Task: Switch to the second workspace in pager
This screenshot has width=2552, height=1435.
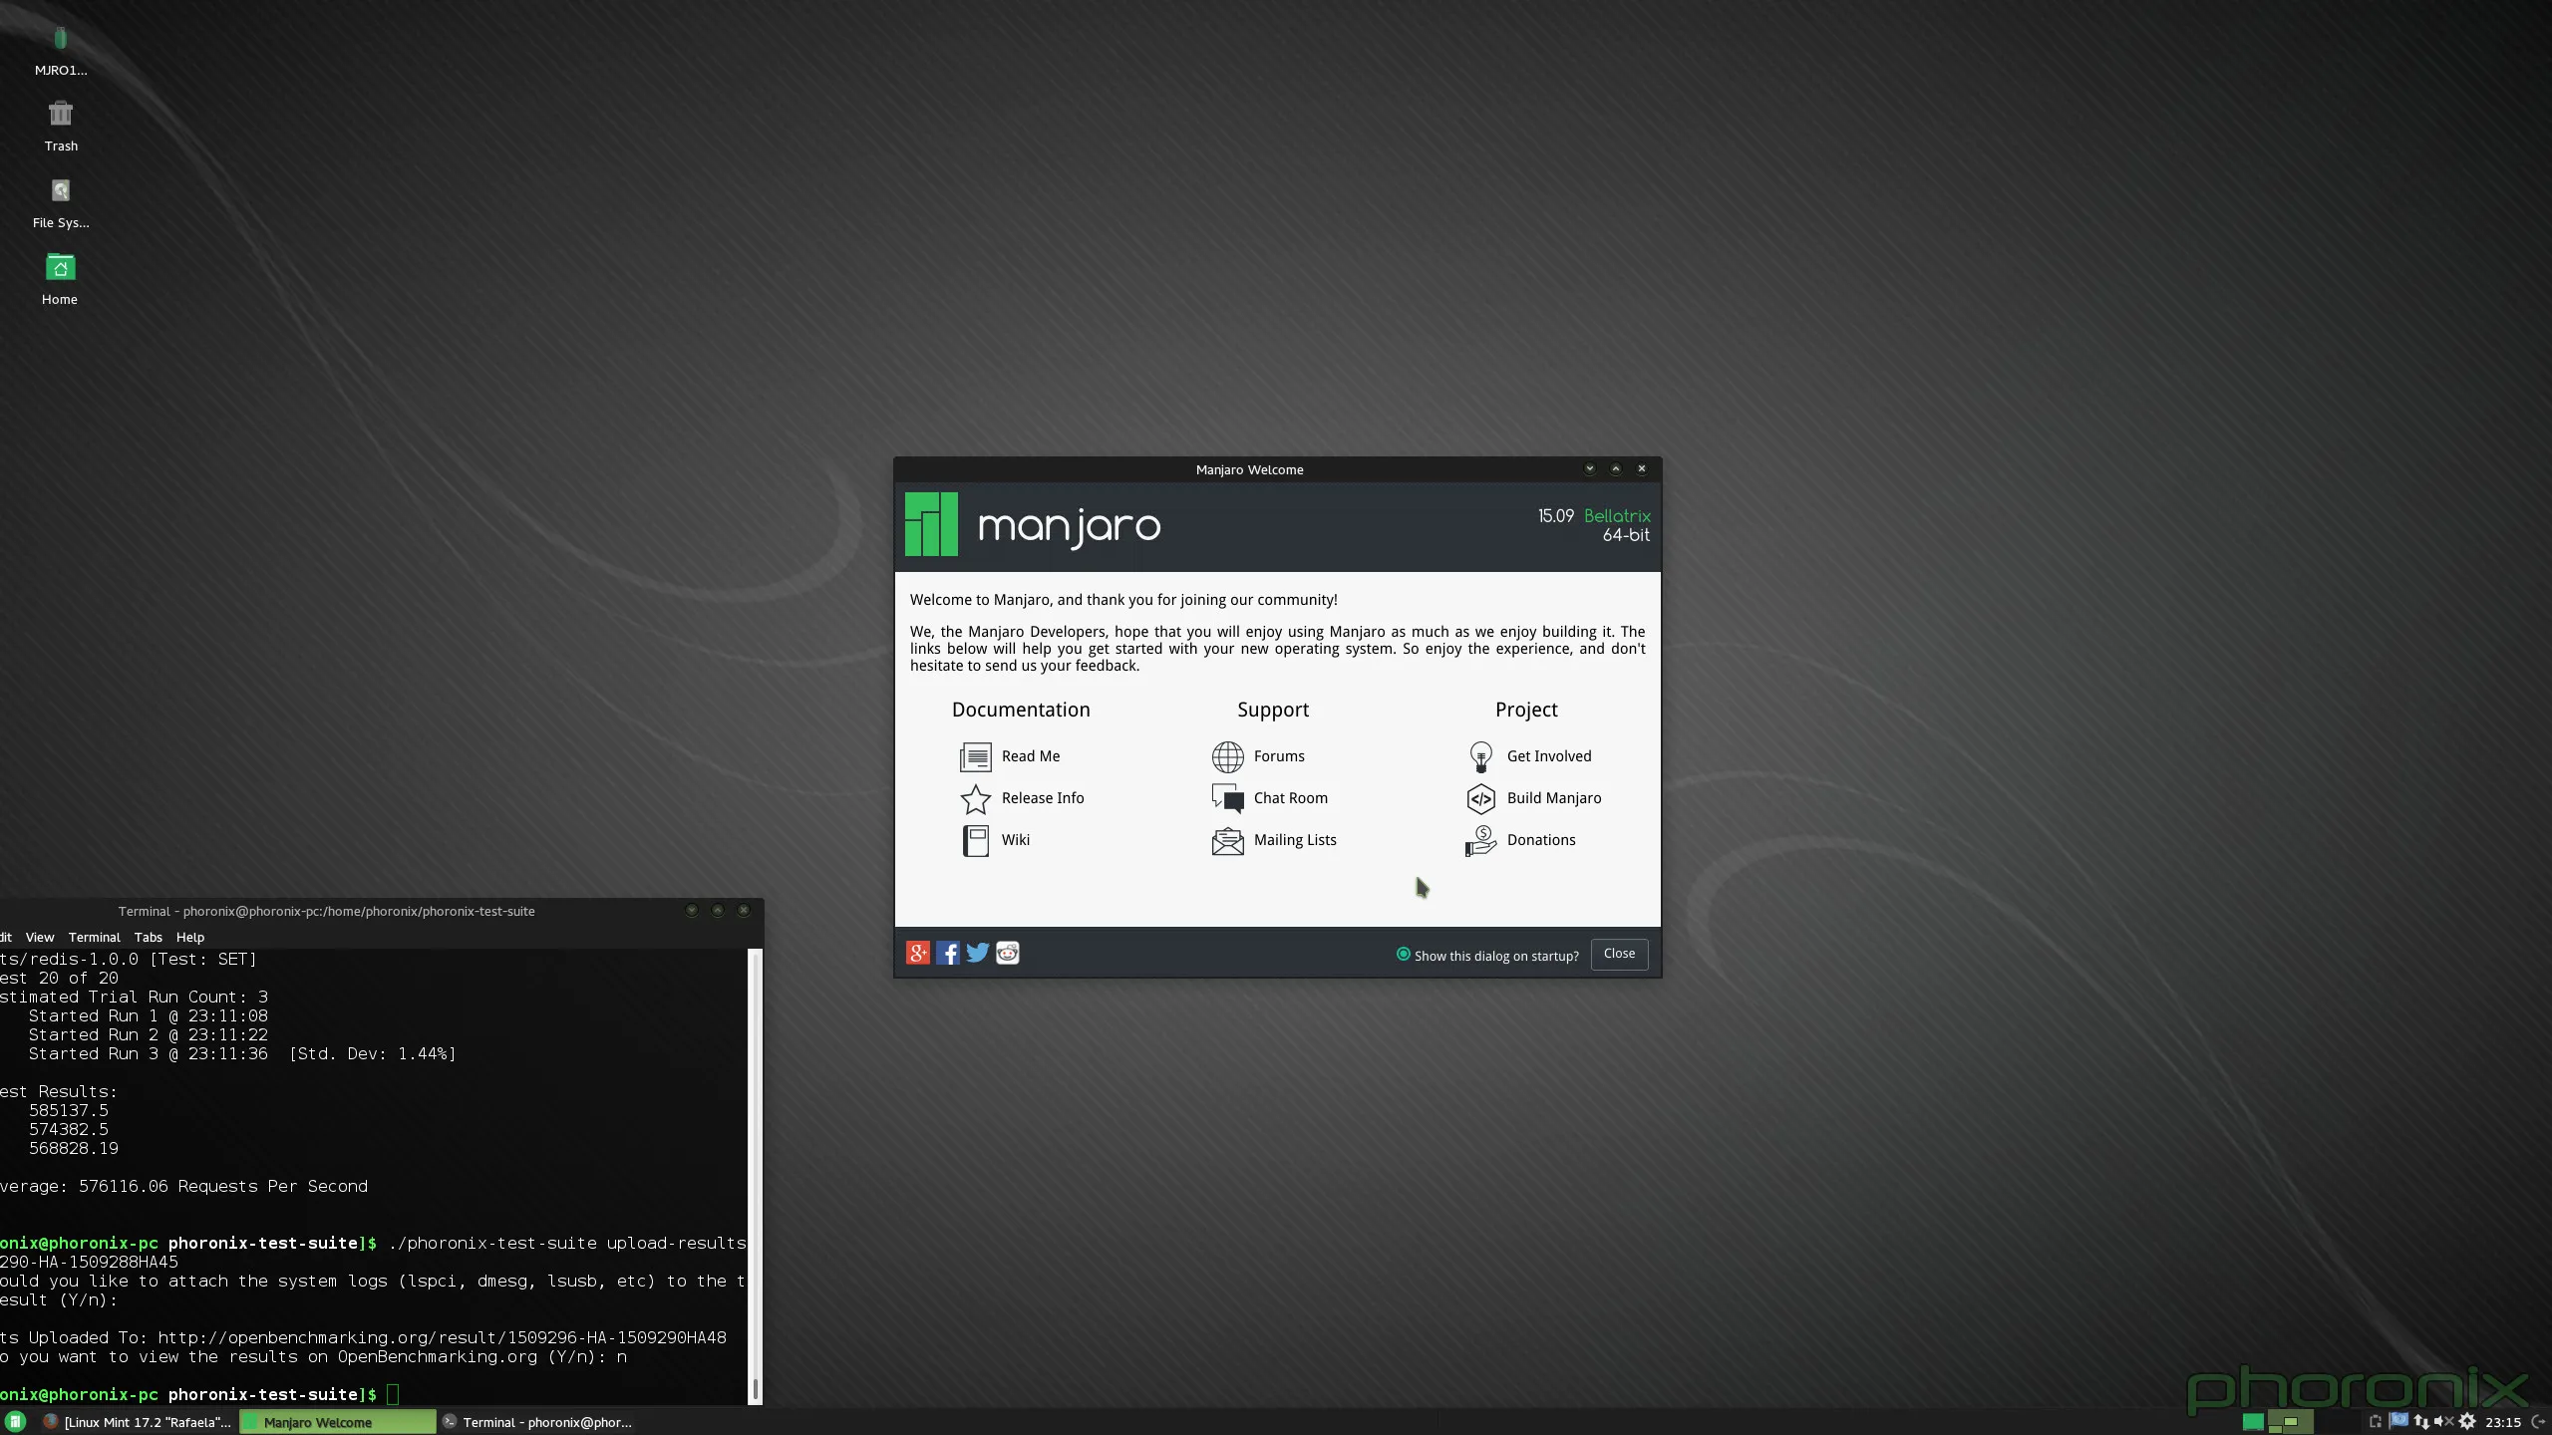Action: point(2290,1422)
